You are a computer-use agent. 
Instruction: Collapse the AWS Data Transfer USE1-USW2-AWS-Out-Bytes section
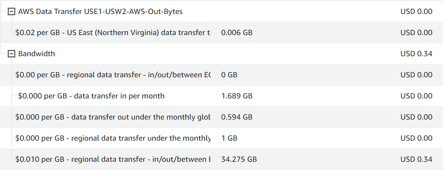tap(11, 11)
